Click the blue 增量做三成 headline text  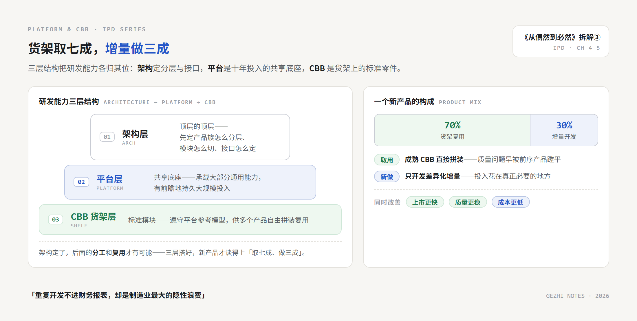(x=137, y=49)
